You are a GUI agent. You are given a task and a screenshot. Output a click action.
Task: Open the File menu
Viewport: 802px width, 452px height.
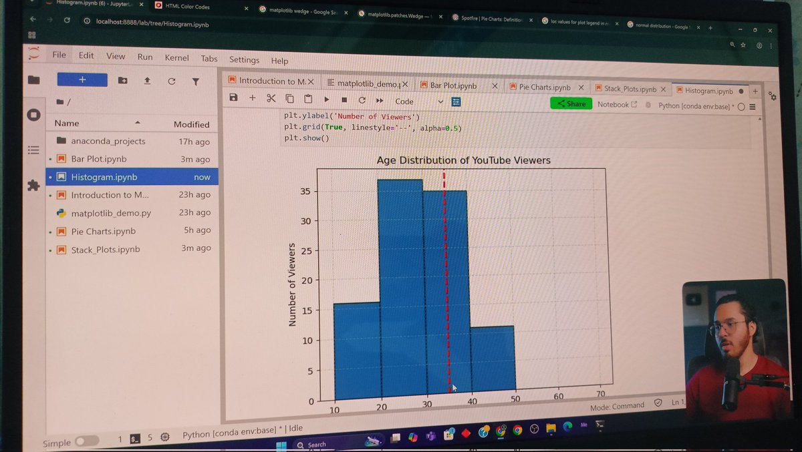(x=59, y=55)
